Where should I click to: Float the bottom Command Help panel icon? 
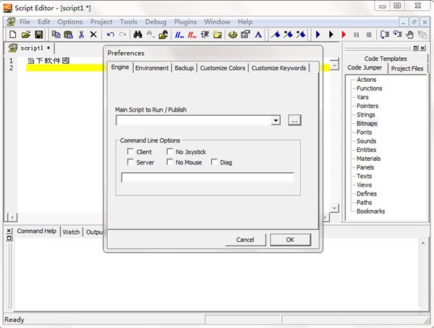pos(9,238)
